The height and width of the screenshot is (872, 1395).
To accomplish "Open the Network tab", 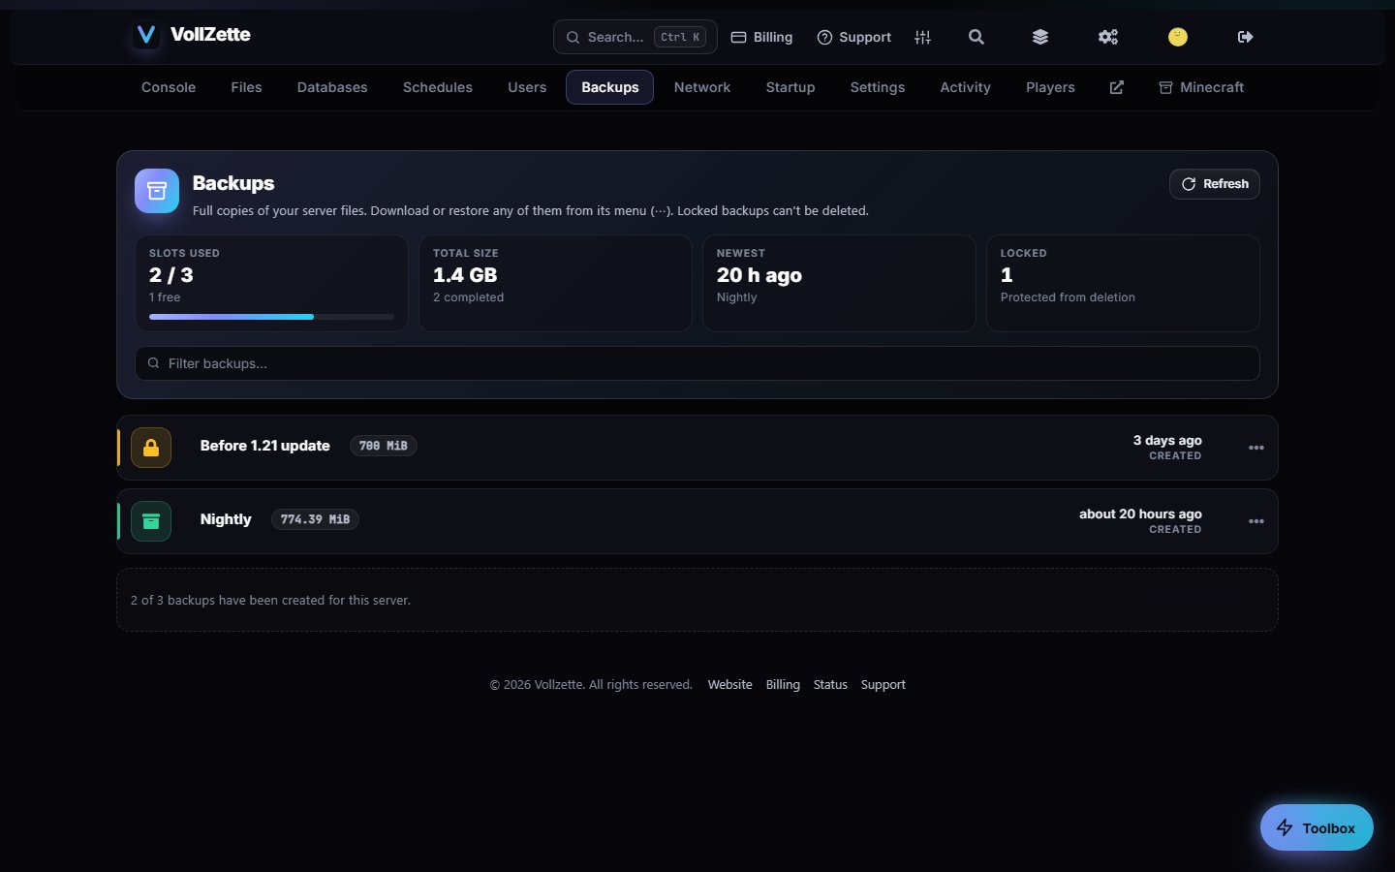I will (x=702, y=87).
